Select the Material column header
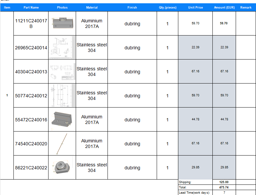Viewport: 256px width, 195px height. (92, 8)
